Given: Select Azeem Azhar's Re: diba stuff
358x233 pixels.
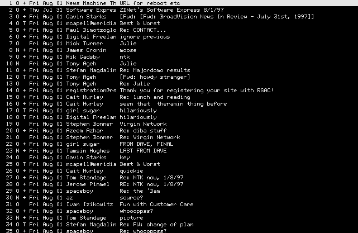Looking at the screenshot, I should point(179,131).
